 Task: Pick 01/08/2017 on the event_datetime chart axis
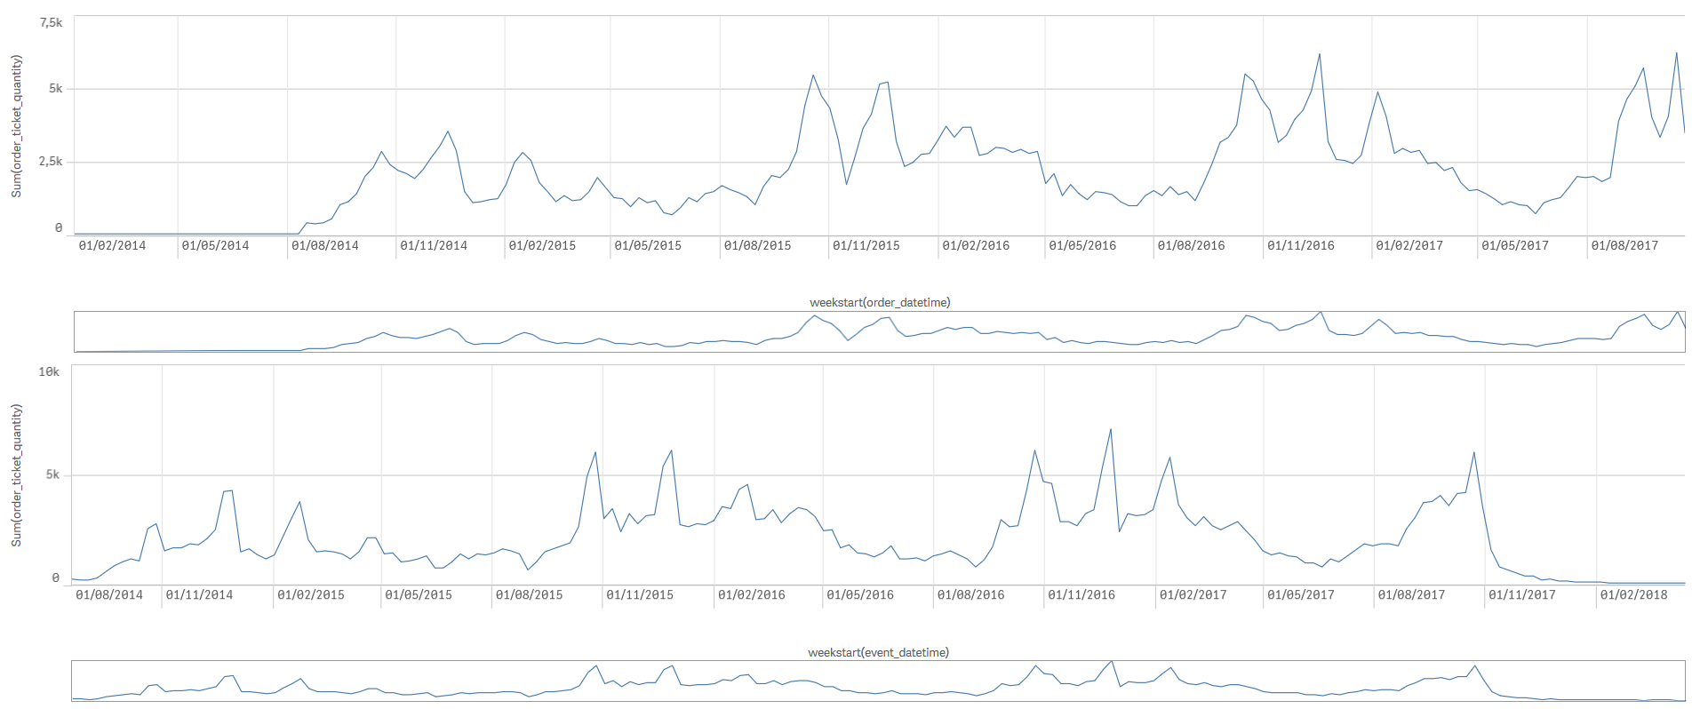pos(1411,594)
